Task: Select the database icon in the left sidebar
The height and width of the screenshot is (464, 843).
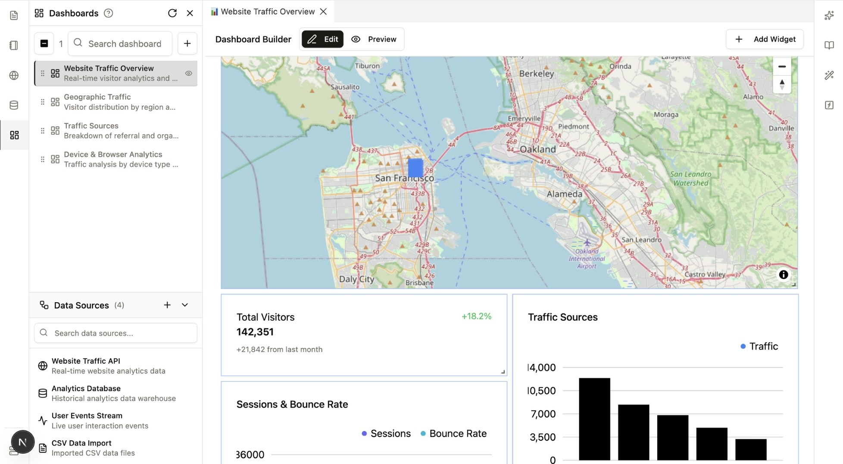Action: click(14, 105)
